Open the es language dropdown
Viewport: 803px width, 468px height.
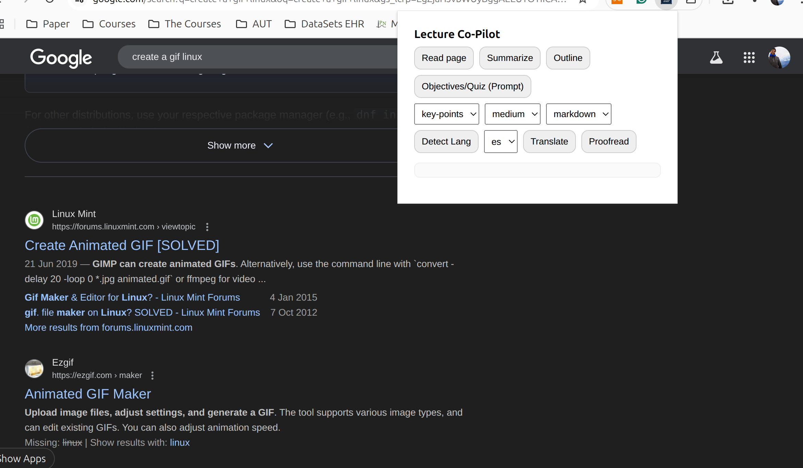[x=501, y=142]
